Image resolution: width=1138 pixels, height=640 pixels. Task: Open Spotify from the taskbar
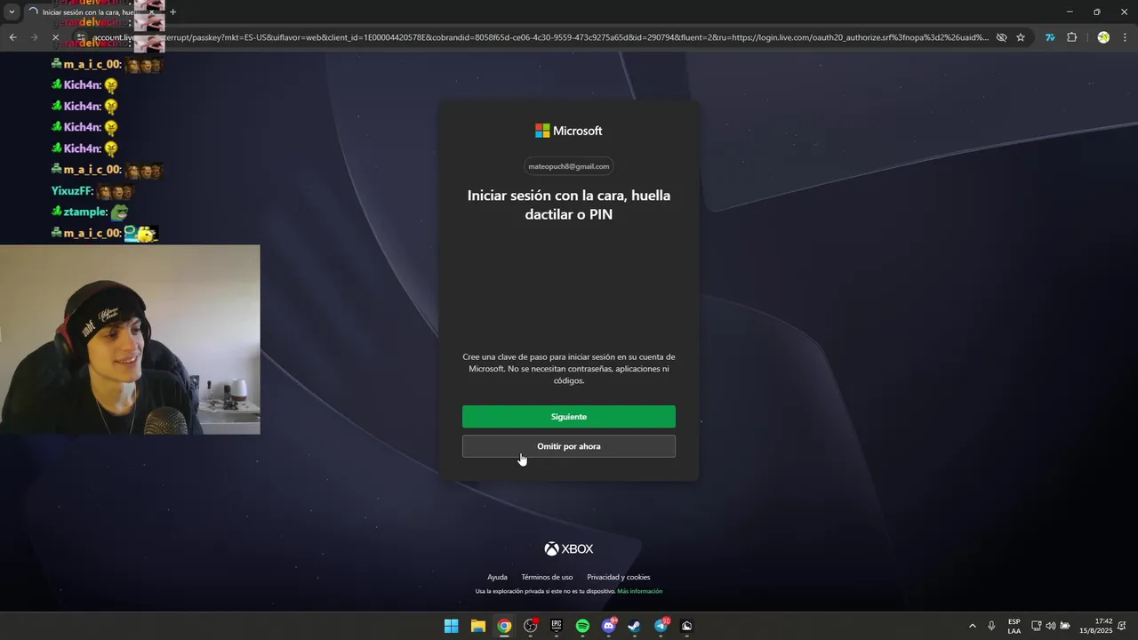[582, 626]
